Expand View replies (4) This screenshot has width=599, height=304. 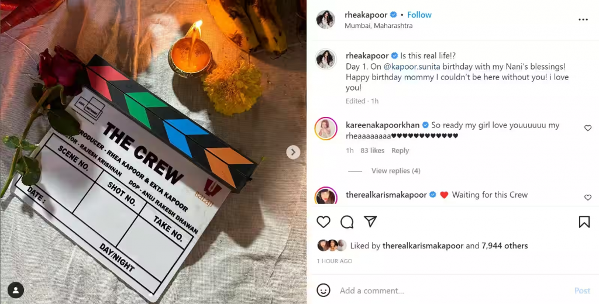(396, 171)
